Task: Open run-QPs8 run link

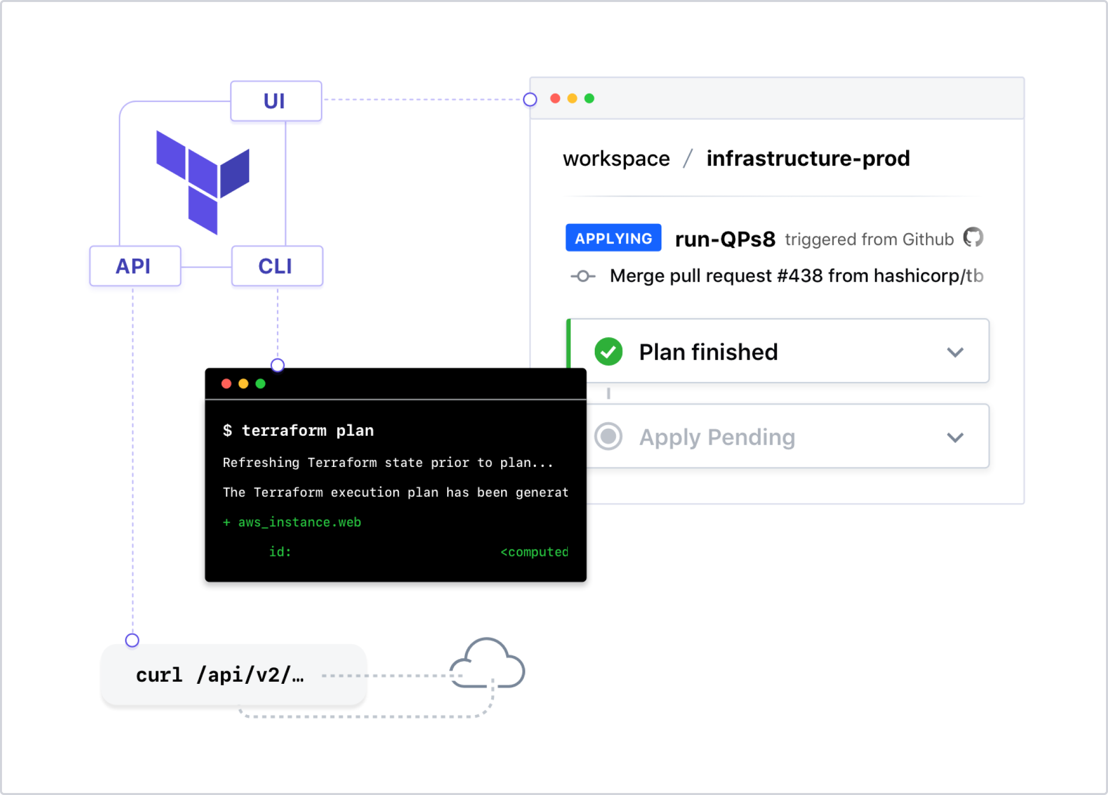Action: pyautogui.click(x=725, y=239)
